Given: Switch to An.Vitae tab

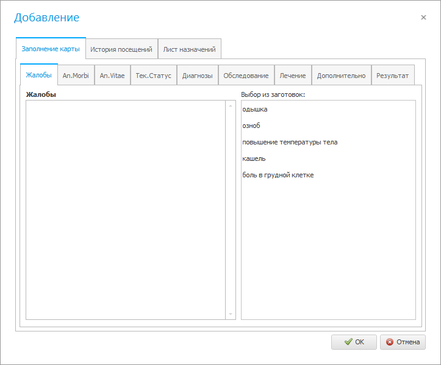Looking at the screenshot, I should (x=112, y=76).
